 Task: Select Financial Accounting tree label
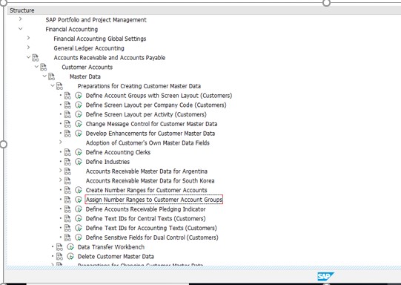coord(72,29)
